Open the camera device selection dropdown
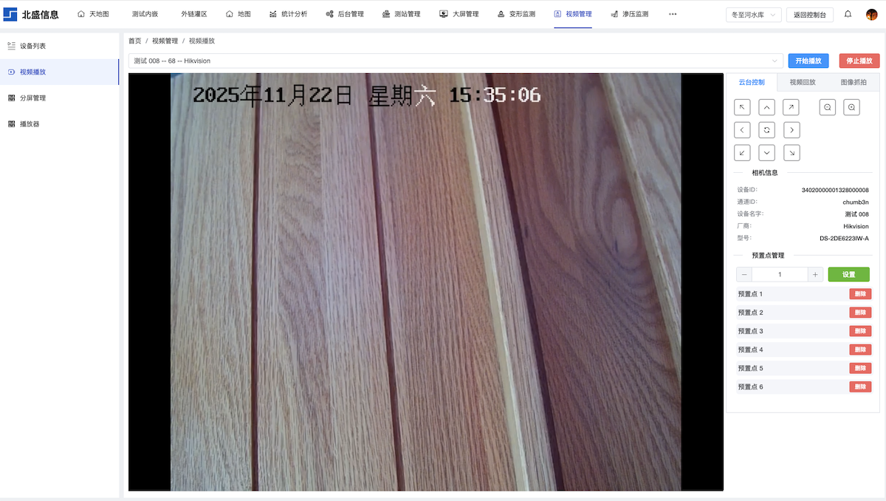This screenshot has width=886, height=501. tap(456, 61)
